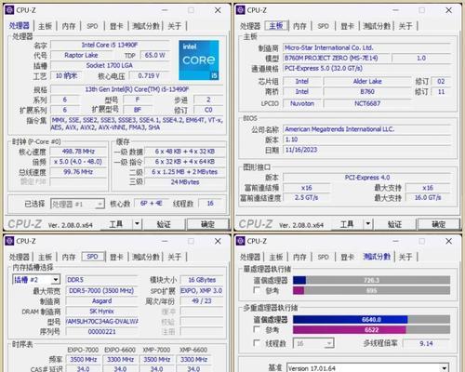Click the core speed value 498.78 MHz
Screen dimensions: 465x372
coord(78,152)
